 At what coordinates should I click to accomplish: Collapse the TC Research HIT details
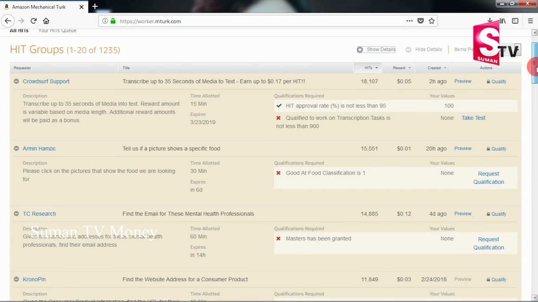(16, 214)
